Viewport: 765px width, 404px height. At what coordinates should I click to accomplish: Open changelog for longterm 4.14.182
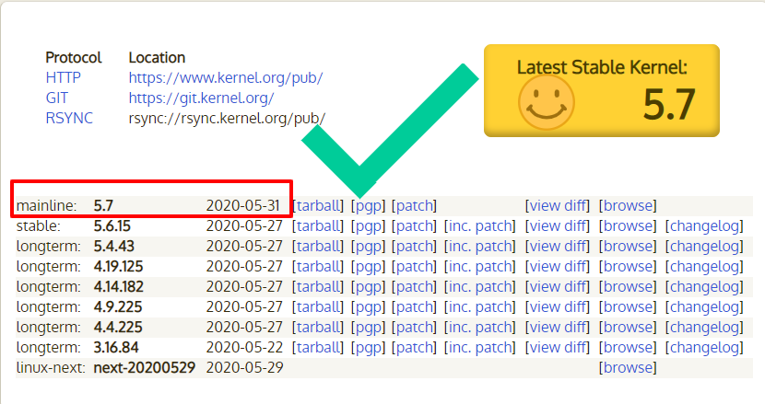tap(704, 286)
